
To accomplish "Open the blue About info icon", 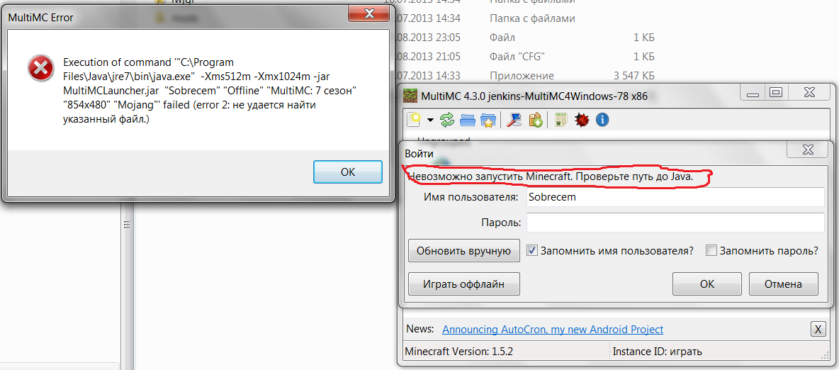I will pos(602,120).
